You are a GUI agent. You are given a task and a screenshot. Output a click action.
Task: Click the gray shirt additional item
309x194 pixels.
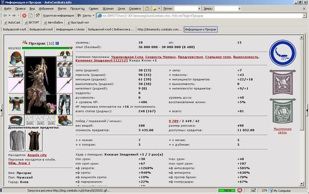point(17,141)
